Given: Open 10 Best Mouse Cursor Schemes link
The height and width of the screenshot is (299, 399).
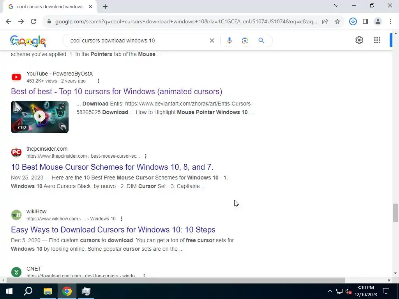Looking at the screenshot, I should [x=112, y=167].
